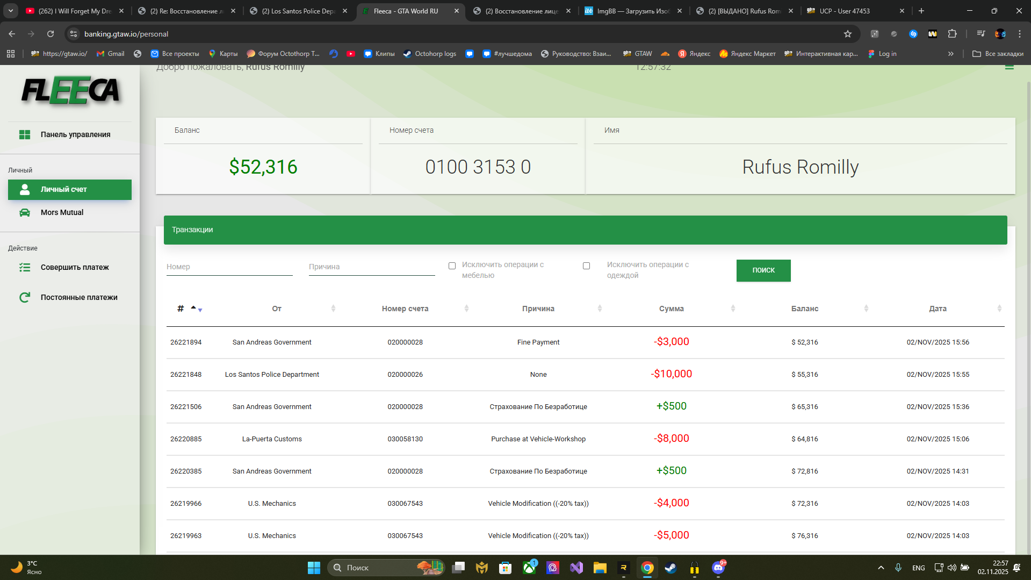Image resolution: width=1031 pixels, height=580 pixels.
Task: Open the Windows Start menu
Action: point(314,568)
